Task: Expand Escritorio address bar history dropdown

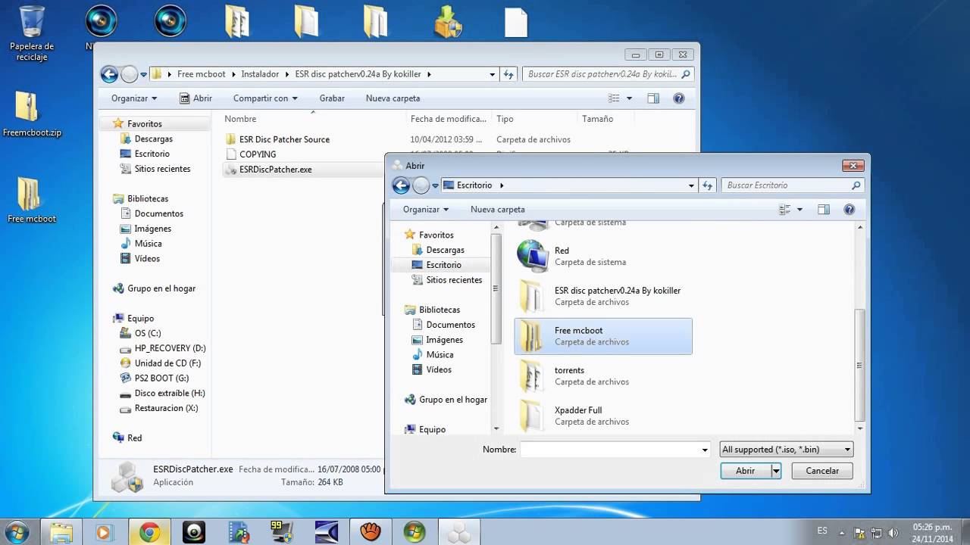Action: pyautogui.click(x=691, y=185)
